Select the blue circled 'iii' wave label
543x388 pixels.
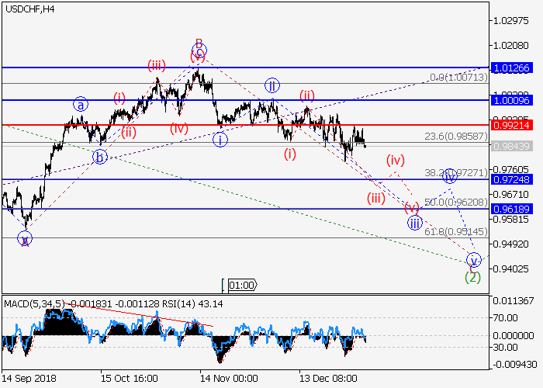point(415,223)
